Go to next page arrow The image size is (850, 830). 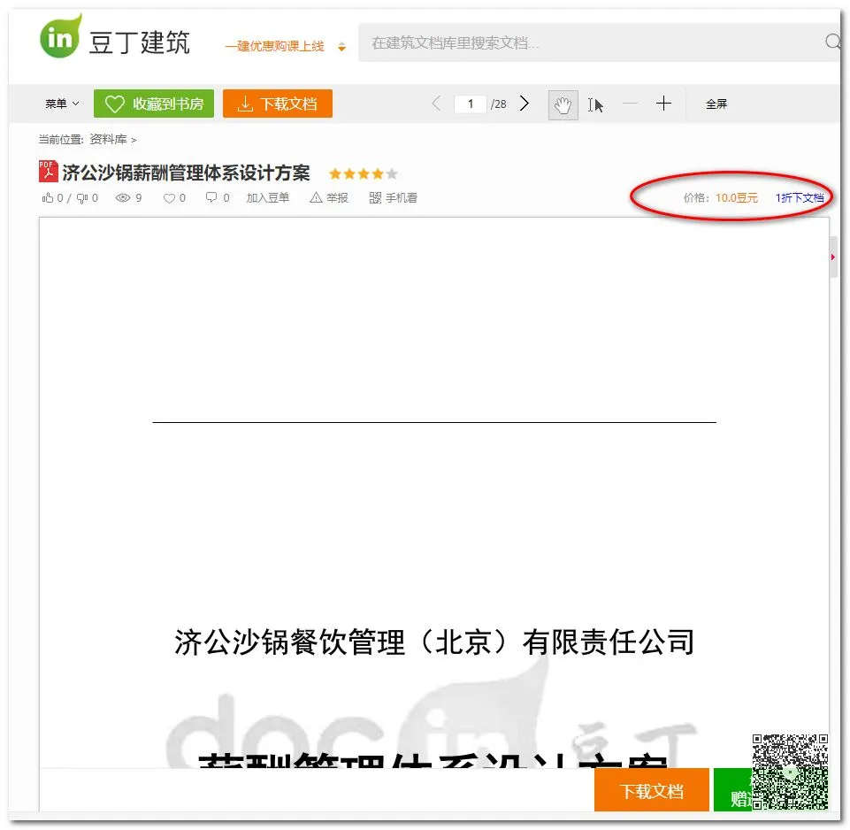click(525, 103)
